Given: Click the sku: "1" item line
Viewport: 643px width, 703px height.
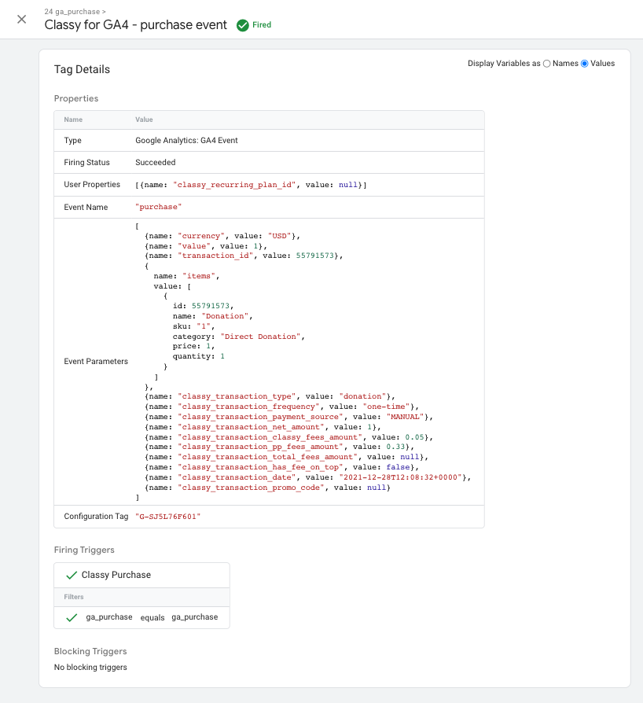Looking at the screenshot, I should point(193,326).
